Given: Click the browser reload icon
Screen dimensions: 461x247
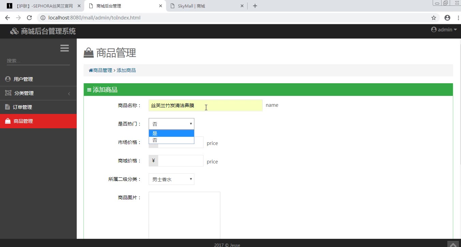Looking at the screenshot, I should coord(29,18).
